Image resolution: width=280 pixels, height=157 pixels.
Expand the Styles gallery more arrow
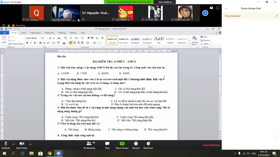(189, 43)
